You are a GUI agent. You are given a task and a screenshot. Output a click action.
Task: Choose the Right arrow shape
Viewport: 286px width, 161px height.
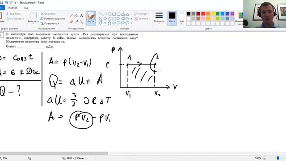click(118, 18)
